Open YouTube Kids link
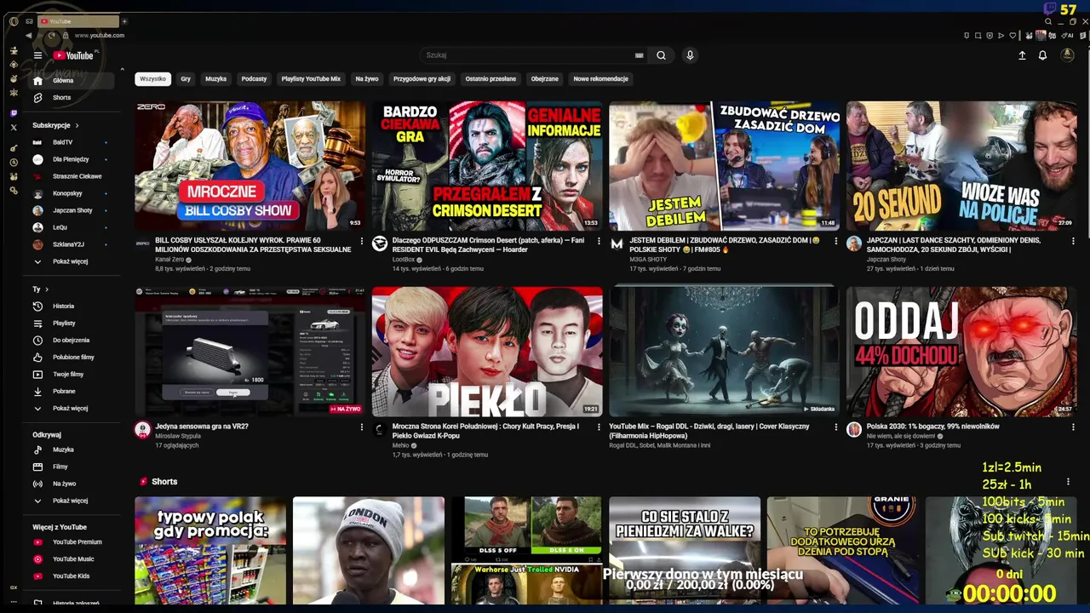1090x613 pixels. (x=72, y=576)
